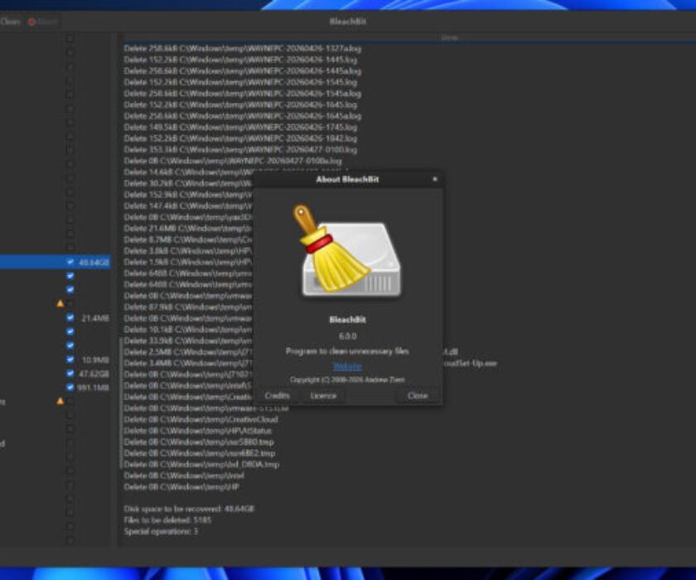Open the Credits button in About dialog
Viewport: 696px width, 580px height.
click(277, 395)
